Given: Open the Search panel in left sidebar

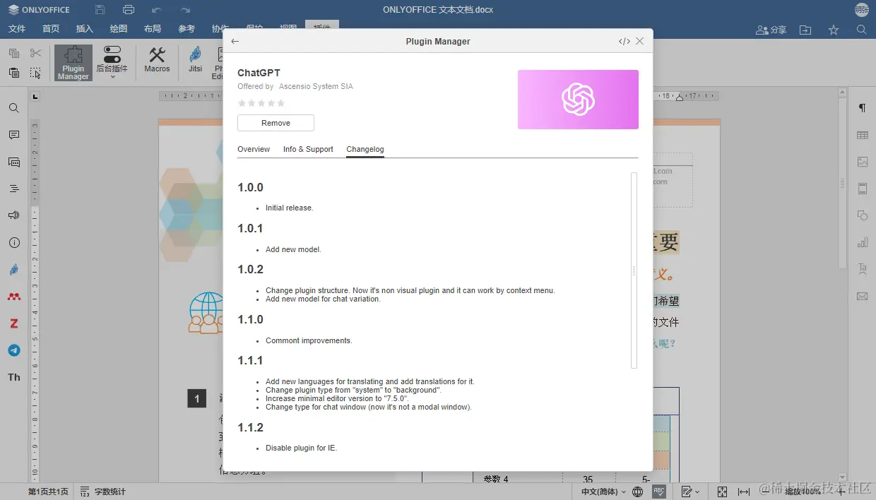Looking at the screenshot, I should click(14, 108).
